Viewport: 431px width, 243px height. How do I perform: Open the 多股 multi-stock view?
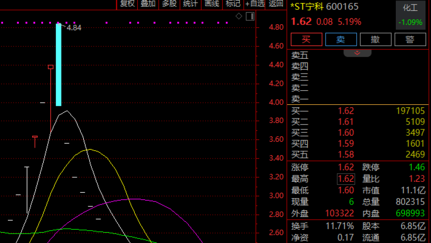[169, 4]
